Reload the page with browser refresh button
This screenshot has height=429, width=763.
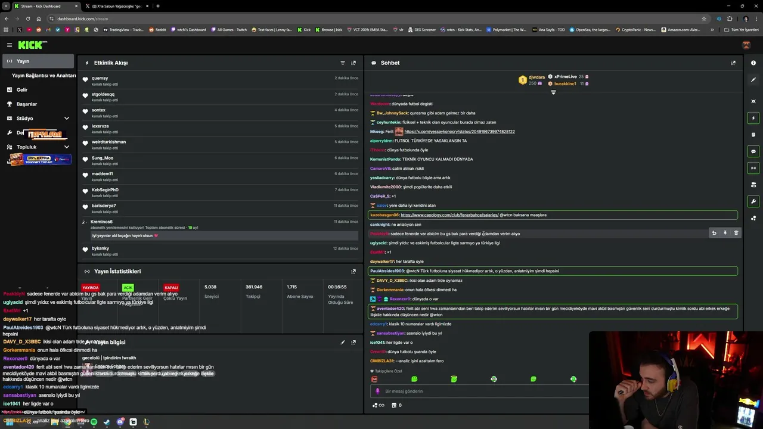tap(28, 18)
